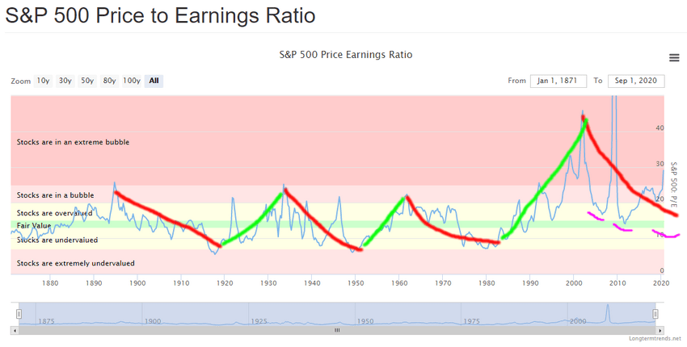The width and height of the screenshot is (687, 347).
Task: Click the navigator scrollbar center grip
Action: [337, 331]
